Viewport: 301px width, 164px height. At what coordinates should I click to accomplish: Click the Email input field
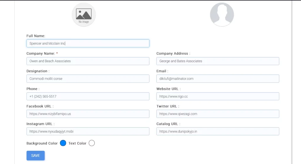(218, 79)
